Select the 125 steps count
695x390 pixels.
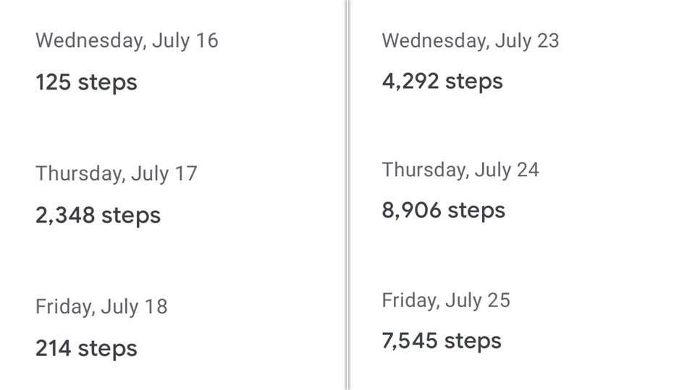pos(86,82)
